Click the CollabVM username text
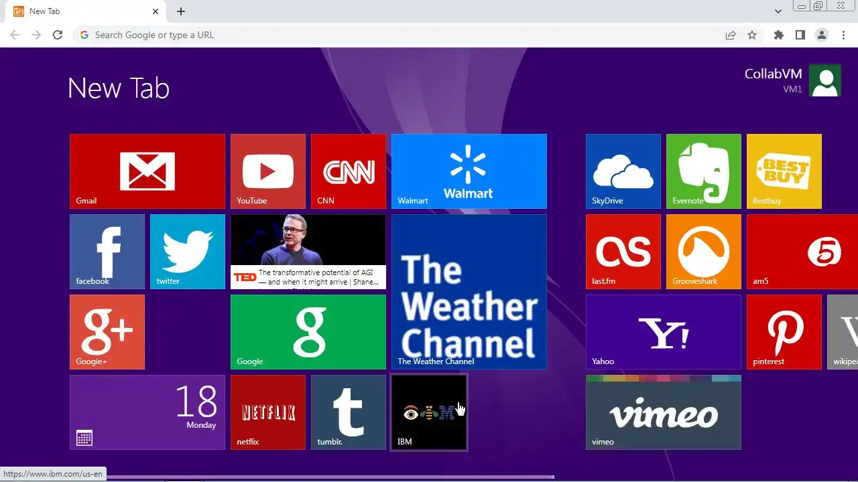This screenshot has width=858, height=482. point(774,74)
